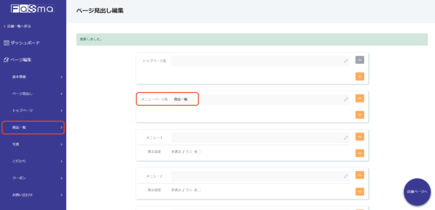Click pencil icon in メニュー1 field
Viewport: 435px width, 210px height.
pos(346,138)
